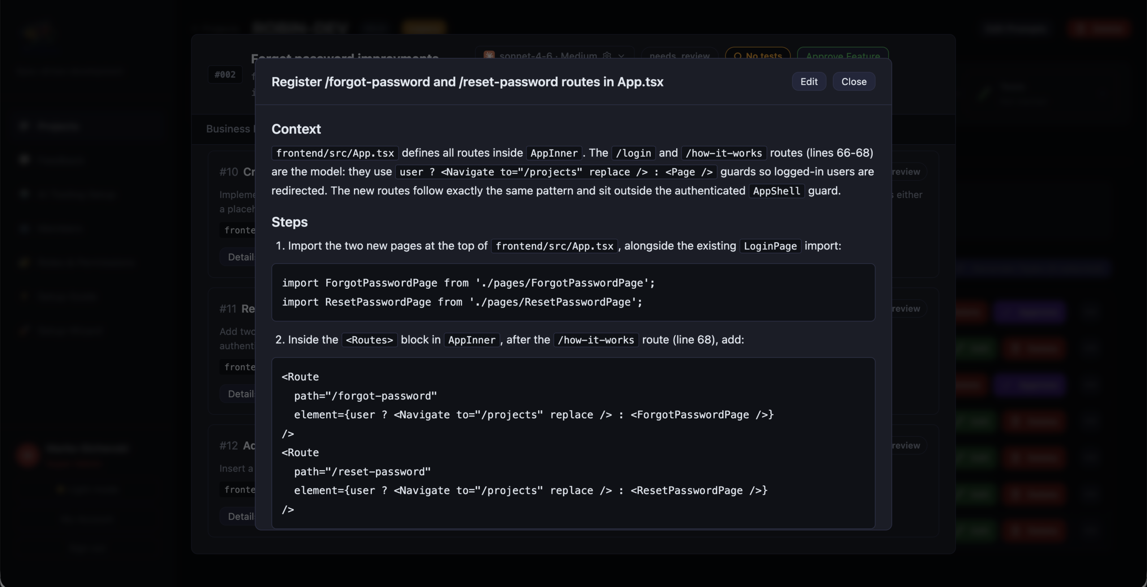1147x587 pixels.
Task: Click frontend/src/App.tsx code chip in step 1
Action: click(554, 246)
